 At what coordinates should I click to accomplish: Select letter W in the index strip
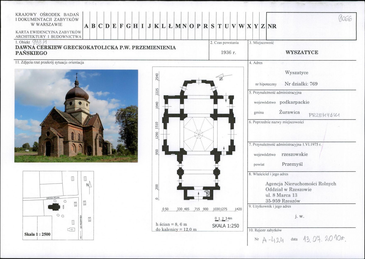click(241, 26)
